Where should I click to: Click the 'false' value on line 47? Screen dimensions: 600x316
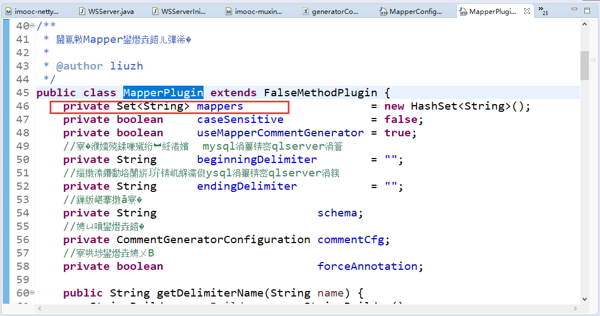tap(400, 120)
